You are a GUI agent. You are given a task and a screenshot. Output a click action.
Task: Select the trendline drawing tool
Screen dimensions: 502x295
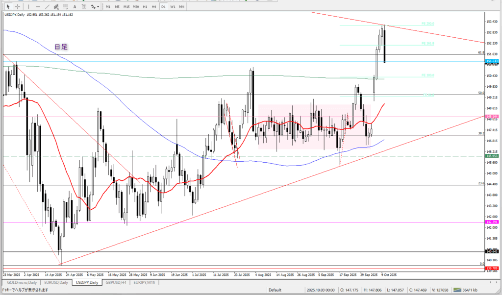tap(47, 6)
